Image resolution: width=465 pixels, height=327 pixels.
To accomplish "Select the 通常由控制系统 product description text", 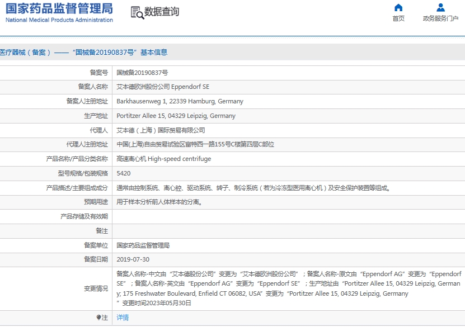I will [253, 188].
